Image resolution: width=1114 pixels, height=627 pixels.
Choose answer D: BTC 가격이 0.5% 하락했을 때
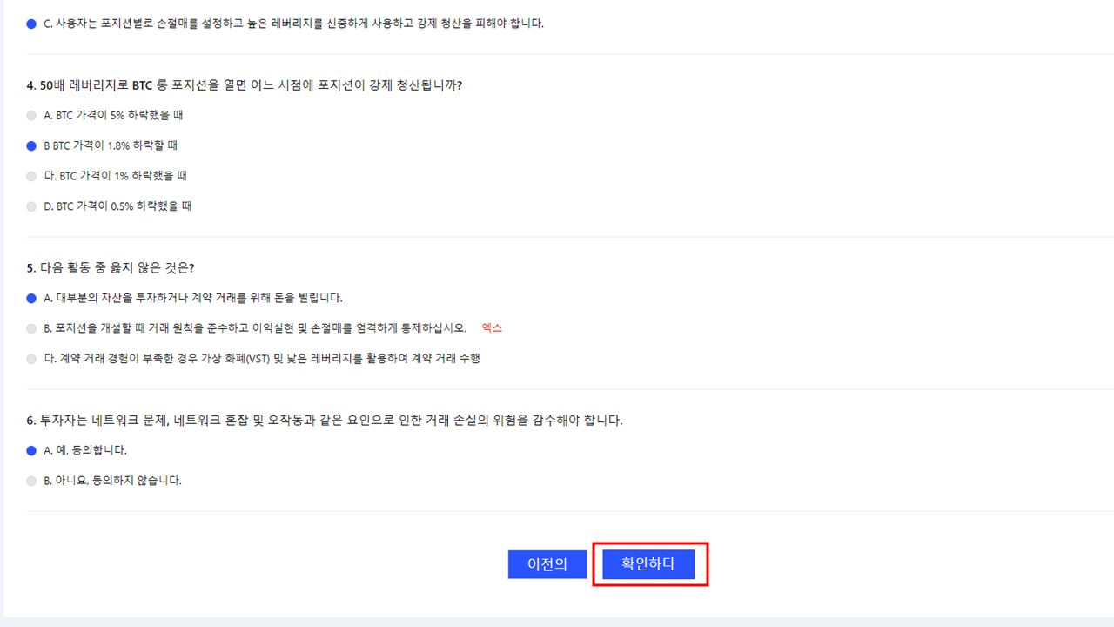click(x=31, y=206)
